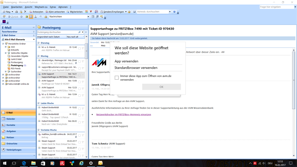Screen dimensions: 297x167
Task: Click the inbox search magnifier icon
Action: (x=79, y=32)
